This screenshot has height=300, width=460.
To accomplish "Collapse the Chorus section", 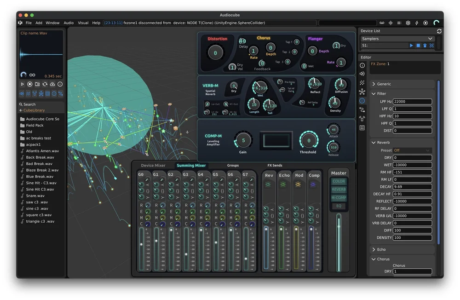I will click(402, 259).
